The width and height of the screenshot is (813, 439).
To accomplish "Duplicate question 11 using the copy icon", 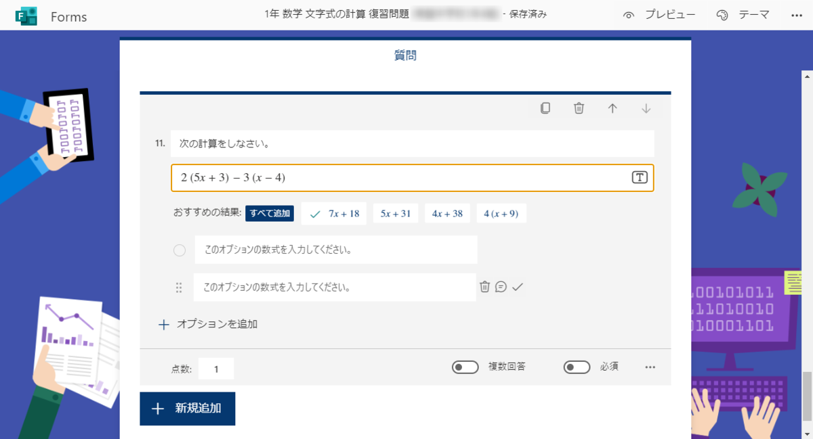I will point(545,108).
